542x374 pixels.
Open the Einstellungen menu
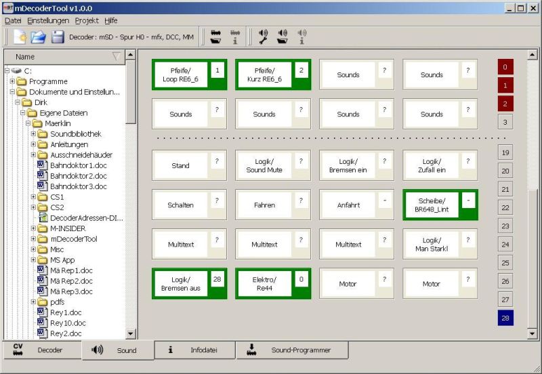pyautogui.click(x=48, y=21)
